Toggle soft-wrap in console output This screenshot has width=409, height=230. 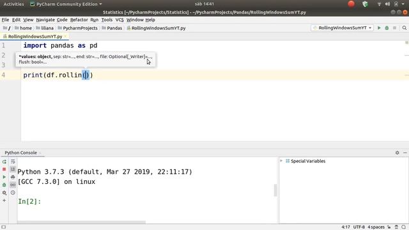[13, 162]
